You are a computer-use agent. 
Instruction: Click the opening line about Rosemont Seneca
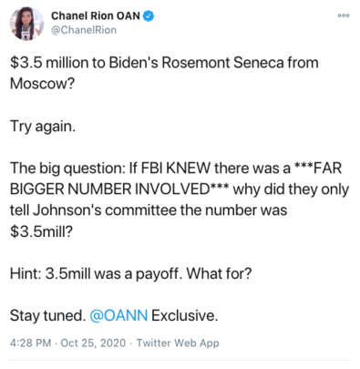click(164, 63)
